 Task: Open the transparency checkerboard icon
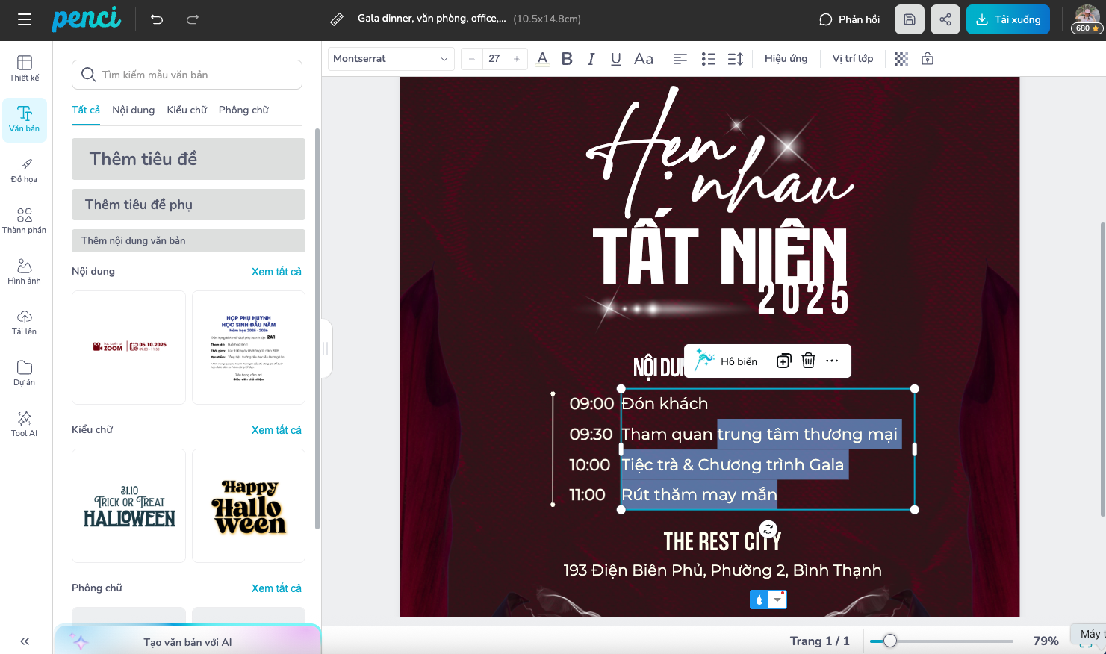click(901, 59)
